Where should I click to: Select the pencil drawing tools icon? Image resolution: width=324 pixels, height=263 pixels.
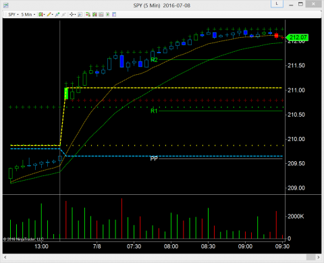(x=49, y=15)
